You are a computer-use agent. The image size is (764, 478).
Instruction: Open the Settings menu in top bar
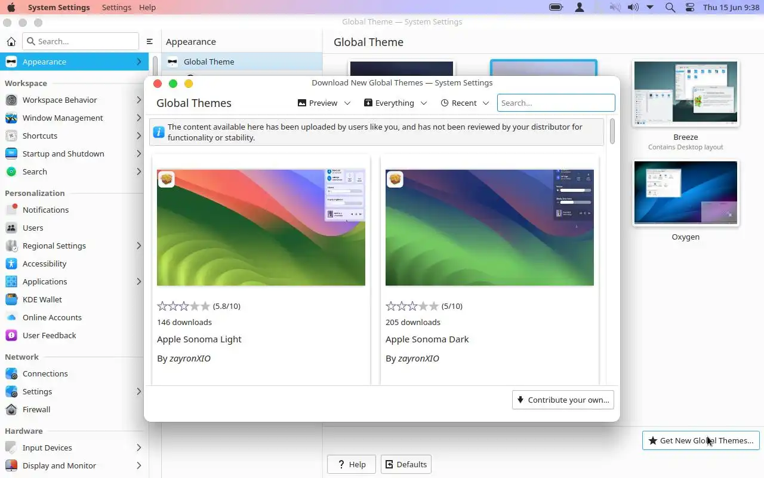[x=116, y=7]
